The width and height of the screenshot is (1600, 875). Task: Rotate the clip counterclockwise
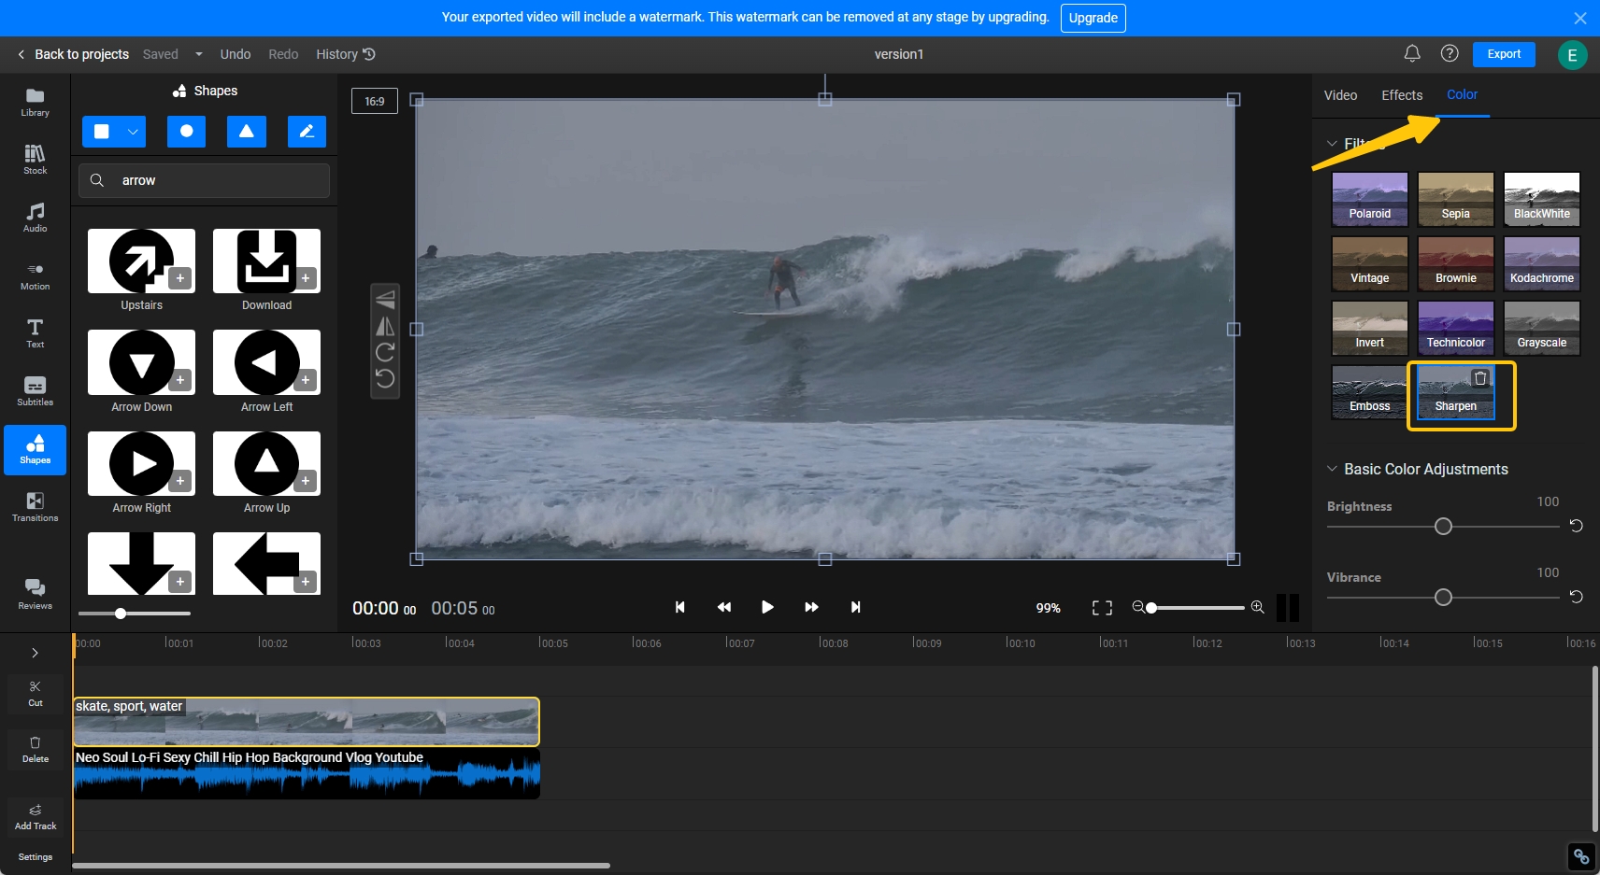385,378
